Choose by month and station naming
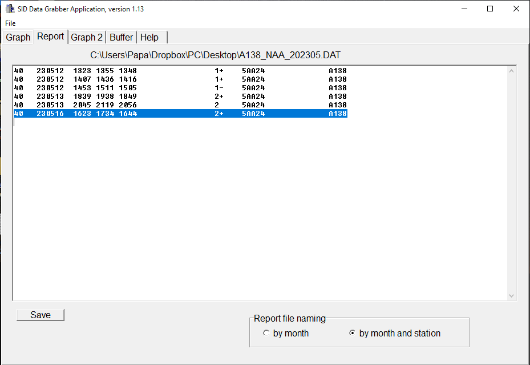This screenshot has height=365, width=530. coord(395,333)
